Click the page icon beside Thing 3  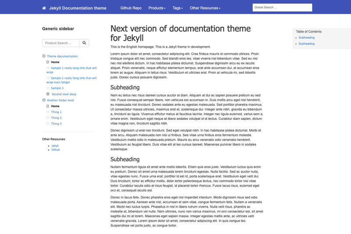(x=48, y=124)
